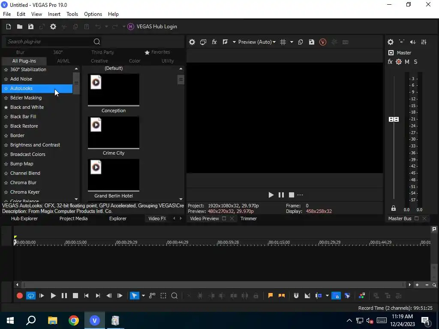Expand the edit tool dropdown arrow
The width and height of the screenshot is (439, 329).
143,296
